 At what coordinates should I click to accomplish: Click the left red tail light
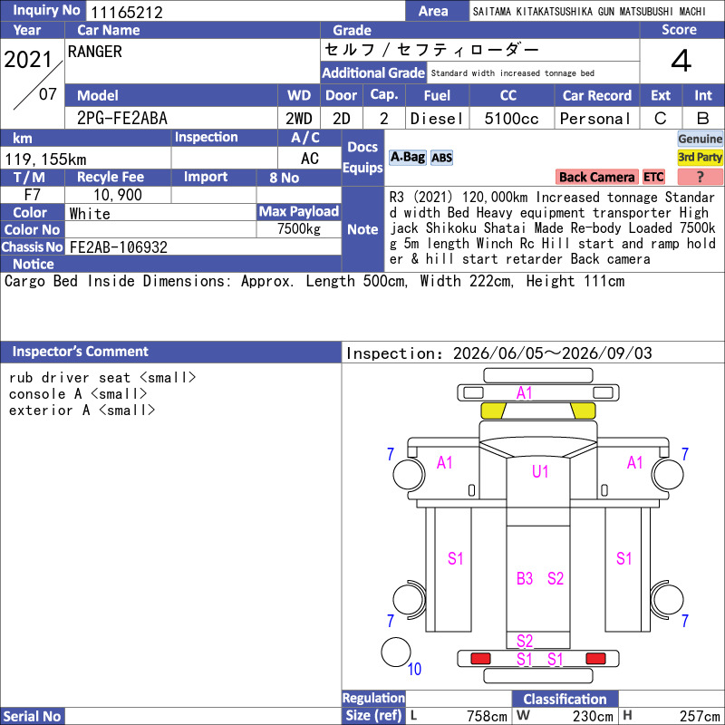tap(480, 659)
